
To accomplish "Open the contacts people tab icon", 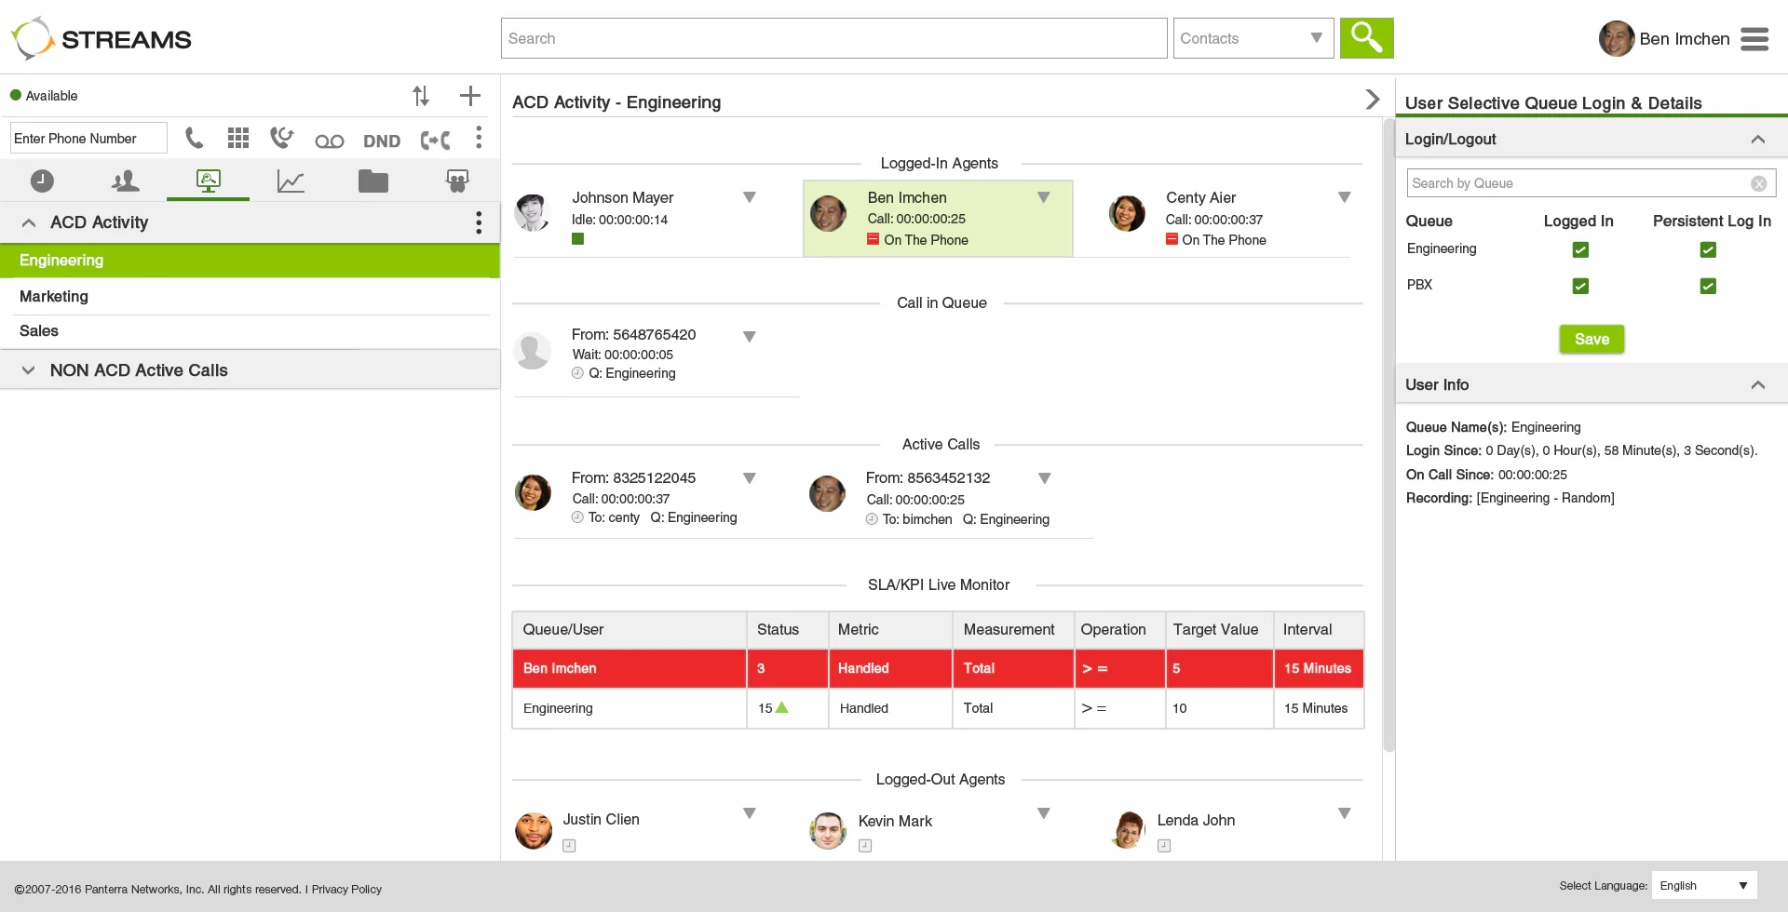I will tap(125, 181).
